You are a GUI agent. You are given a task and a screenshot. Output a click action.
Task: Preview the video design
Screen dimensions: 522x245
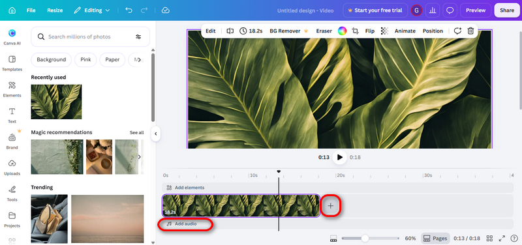coord(476,10)
